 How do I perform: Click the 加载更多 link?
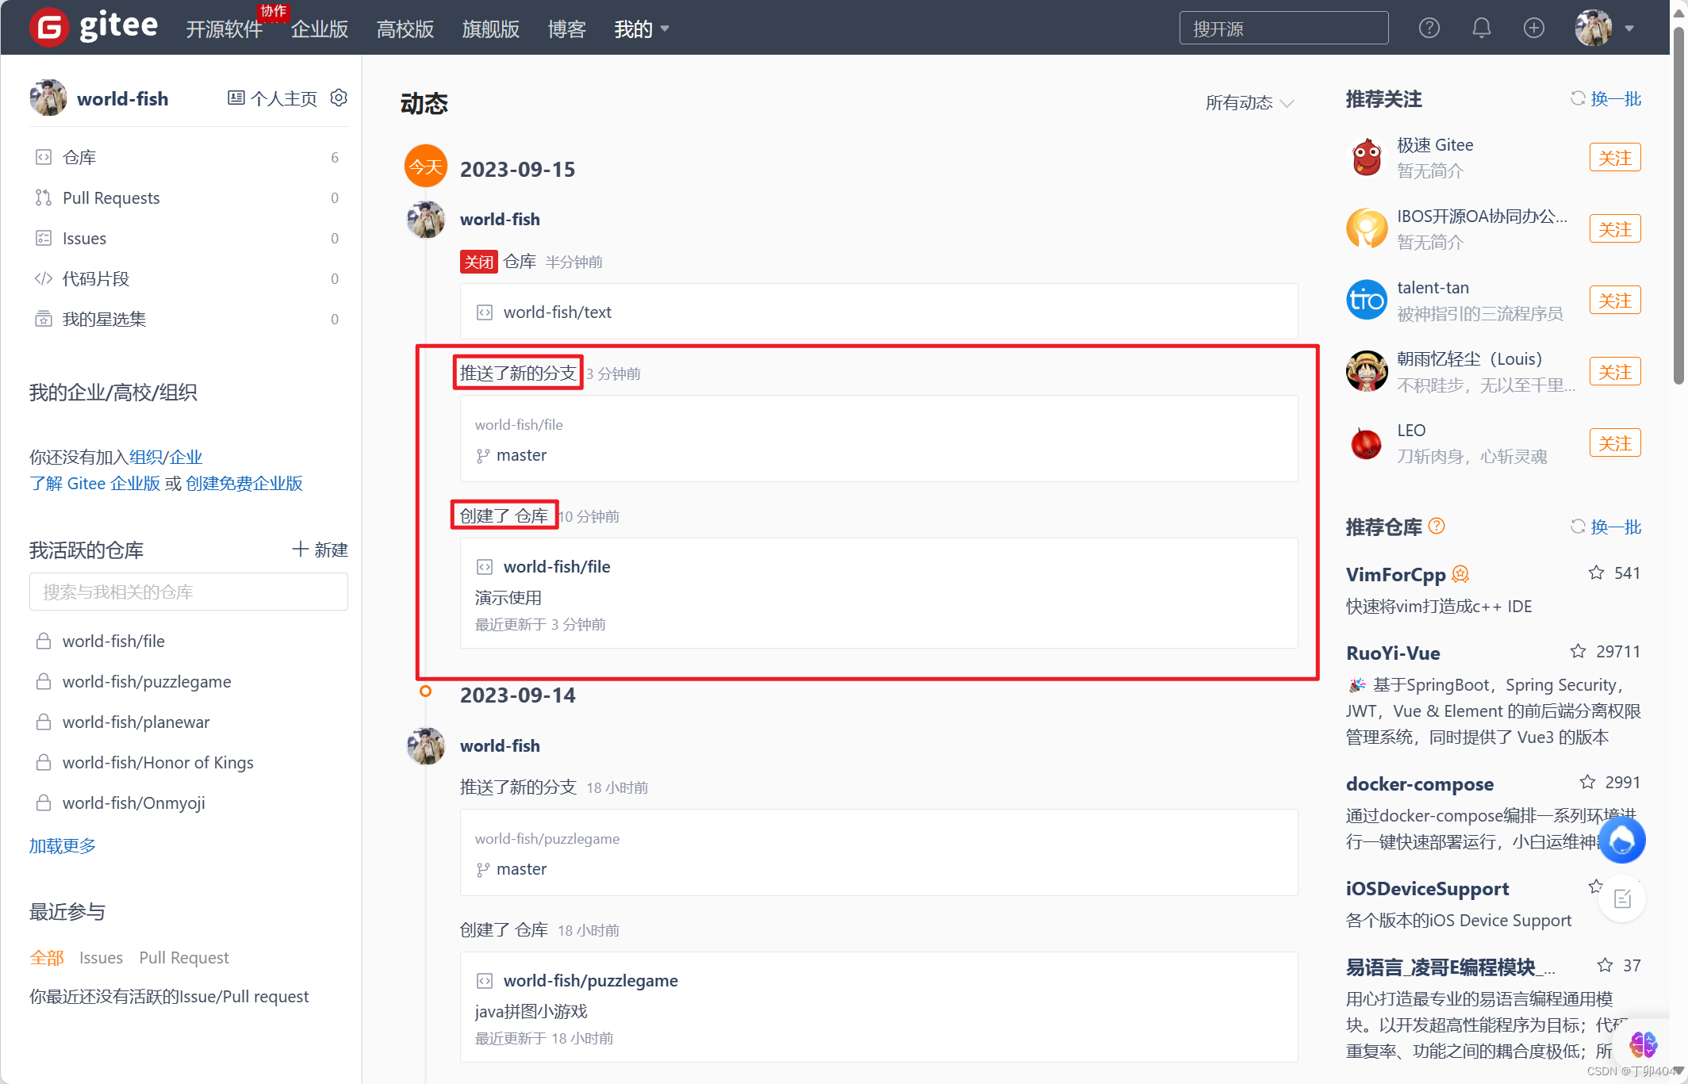point(63,845)
